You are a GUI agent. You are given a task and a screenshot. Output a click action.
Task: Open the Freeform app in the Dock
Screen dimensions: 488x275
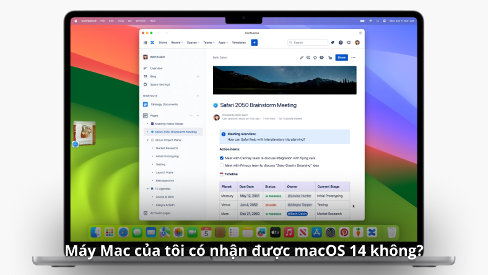pyautogui.click(x=261, y=232)
